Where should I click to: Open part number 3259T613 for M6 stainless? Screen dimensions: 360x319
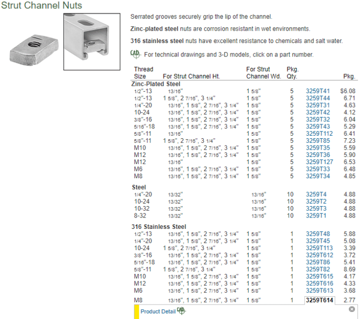pyautogui.click(x=319, y=291)
